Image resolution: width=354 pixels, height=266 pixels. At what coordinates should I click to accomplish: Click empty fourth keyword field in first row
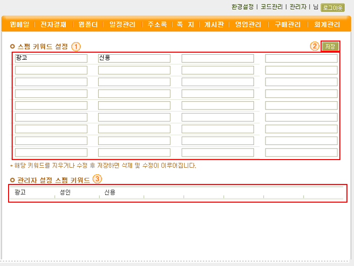point(301,58)
